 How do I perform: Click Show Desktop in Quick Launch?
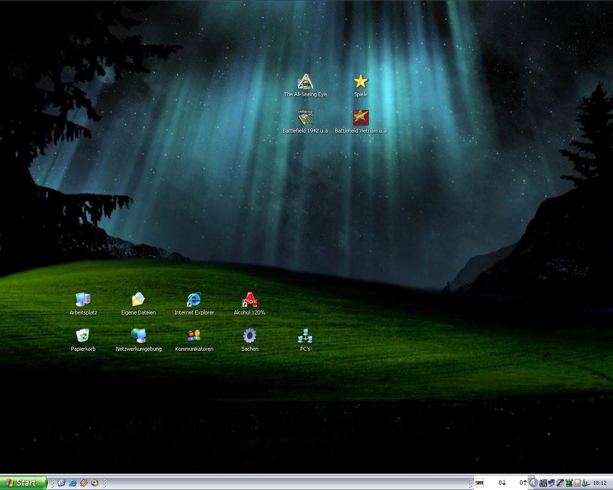(61, 483)
